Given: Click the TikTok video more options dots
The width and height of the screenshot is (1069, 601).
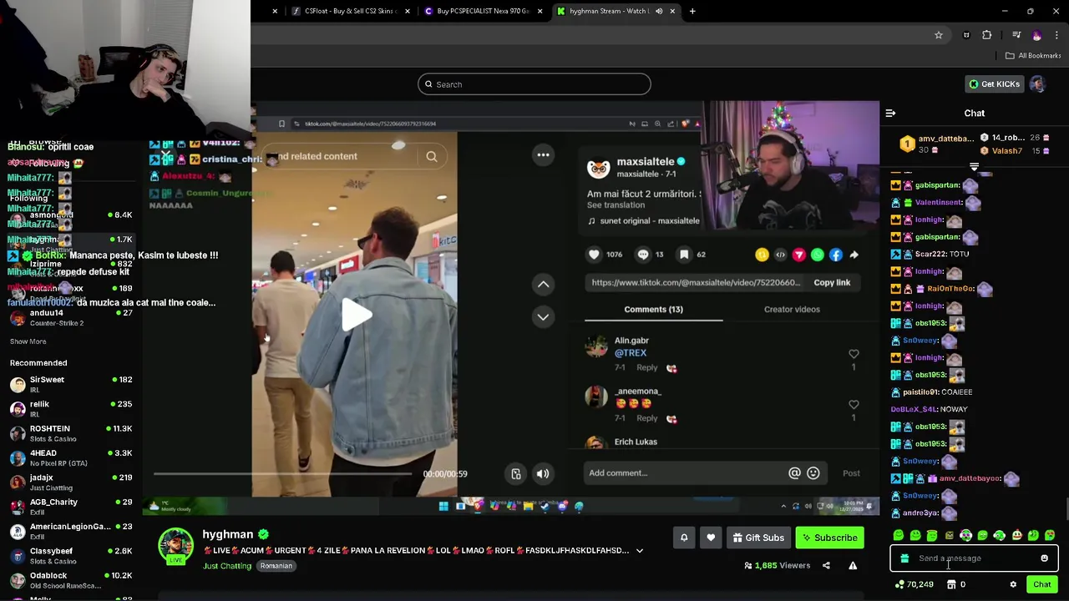Looking at the screenshot, I should click(543, 154).
